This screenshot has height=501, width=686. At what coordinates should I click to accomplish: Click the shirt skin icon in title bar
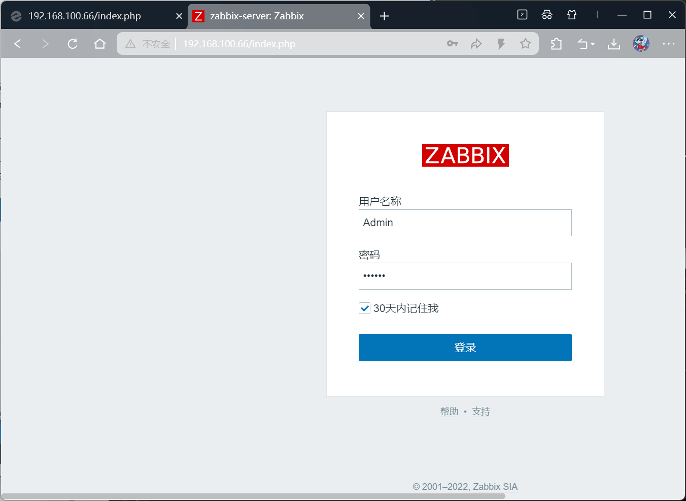click(572, 15)
